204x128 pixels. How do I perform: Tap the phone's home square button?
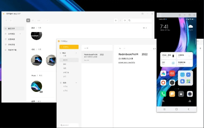[x=176, y=109]
